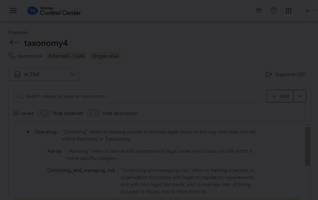Click the Properties breadcrumb link
The width and height of the screenshot is (318, 200).
(x=18, y=32)
